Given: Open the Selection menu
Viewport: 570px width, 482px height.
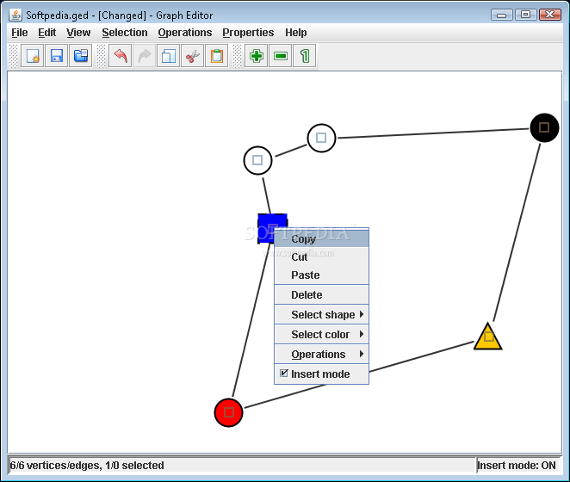Looking at the screenshot, I should [125, 33].
